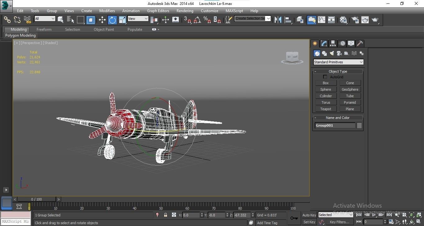
Task: Click the Auto Key button
Action: tap(309, 215)
